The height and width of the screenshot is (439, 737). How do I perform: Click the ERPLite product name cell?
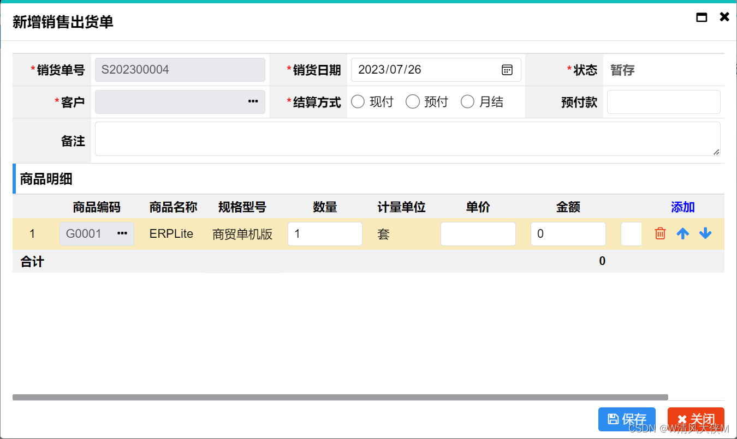click(x=171, y=234)
